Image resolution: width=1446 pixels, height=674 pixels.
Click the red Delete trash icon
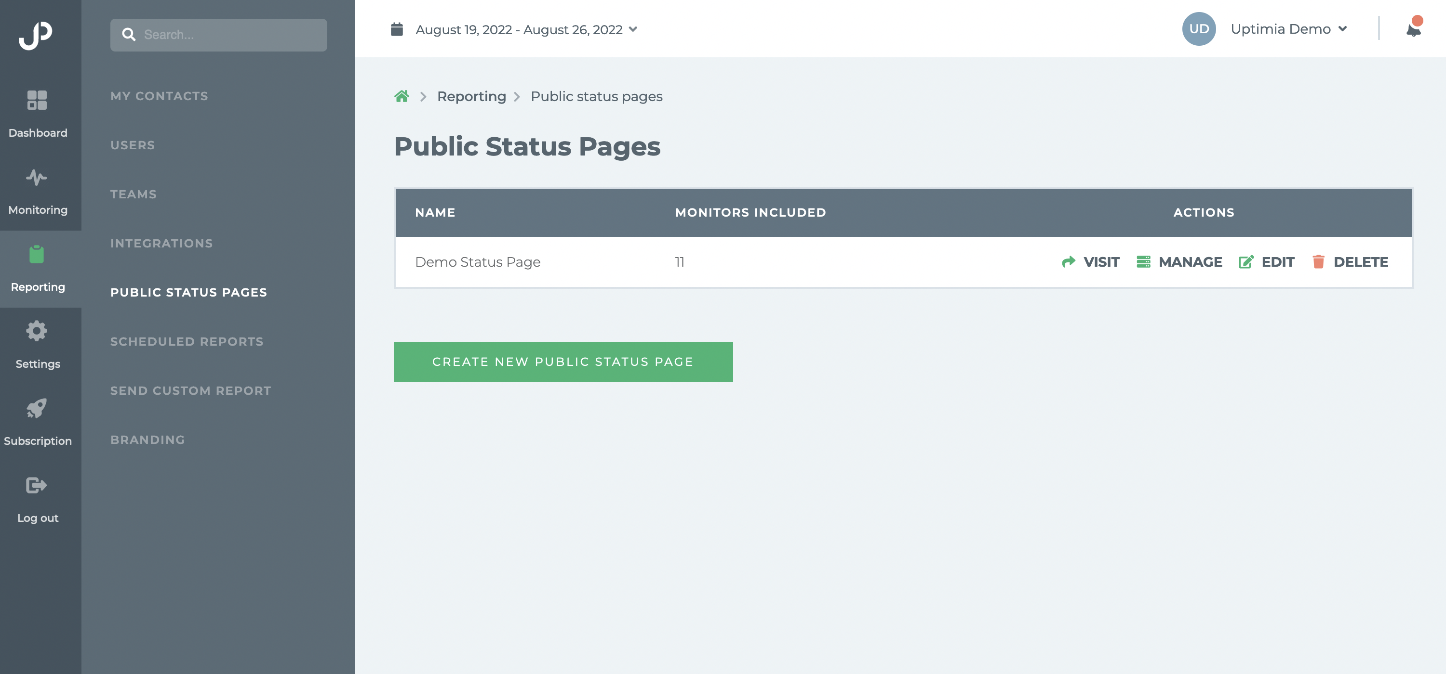coord(1319,262)
